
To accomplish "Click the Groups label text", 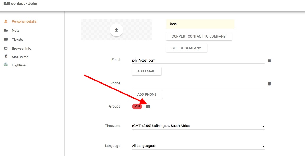I will 115,107.
